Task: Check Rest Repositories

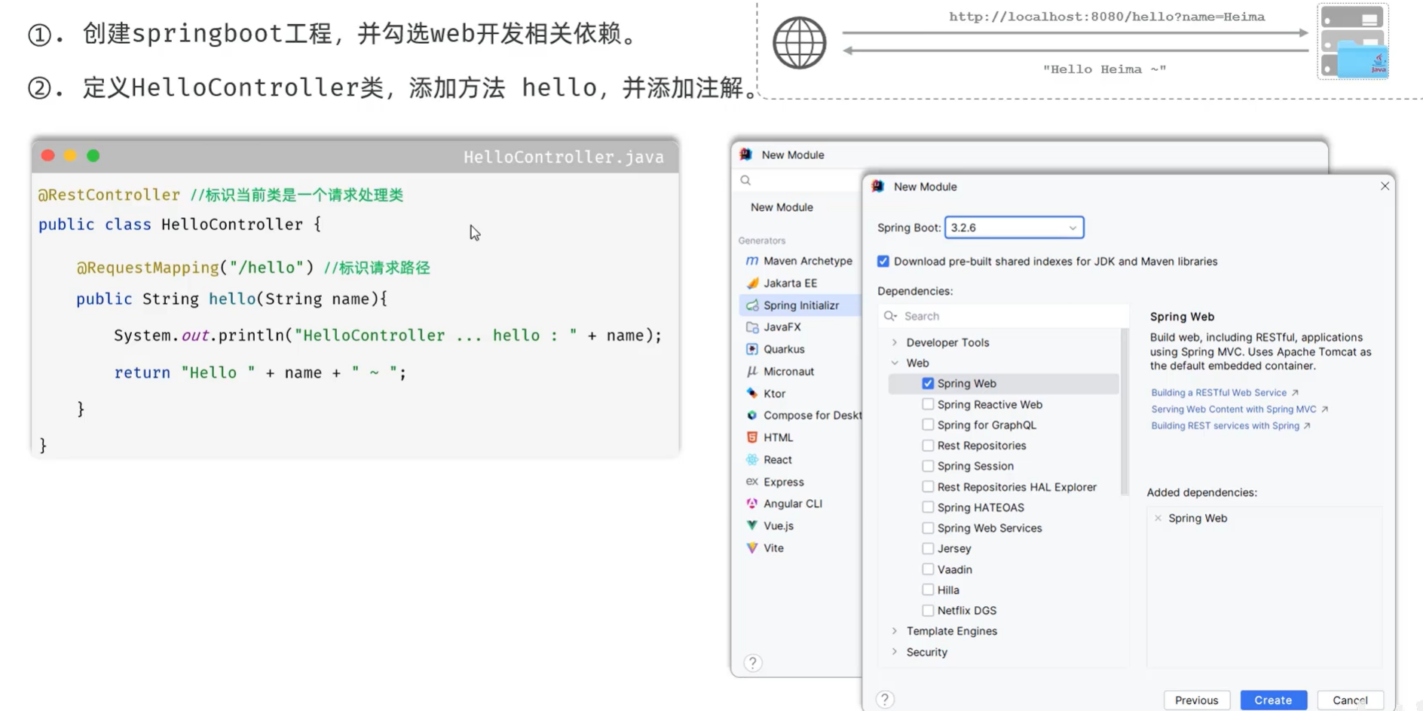Action: point(928,446)
